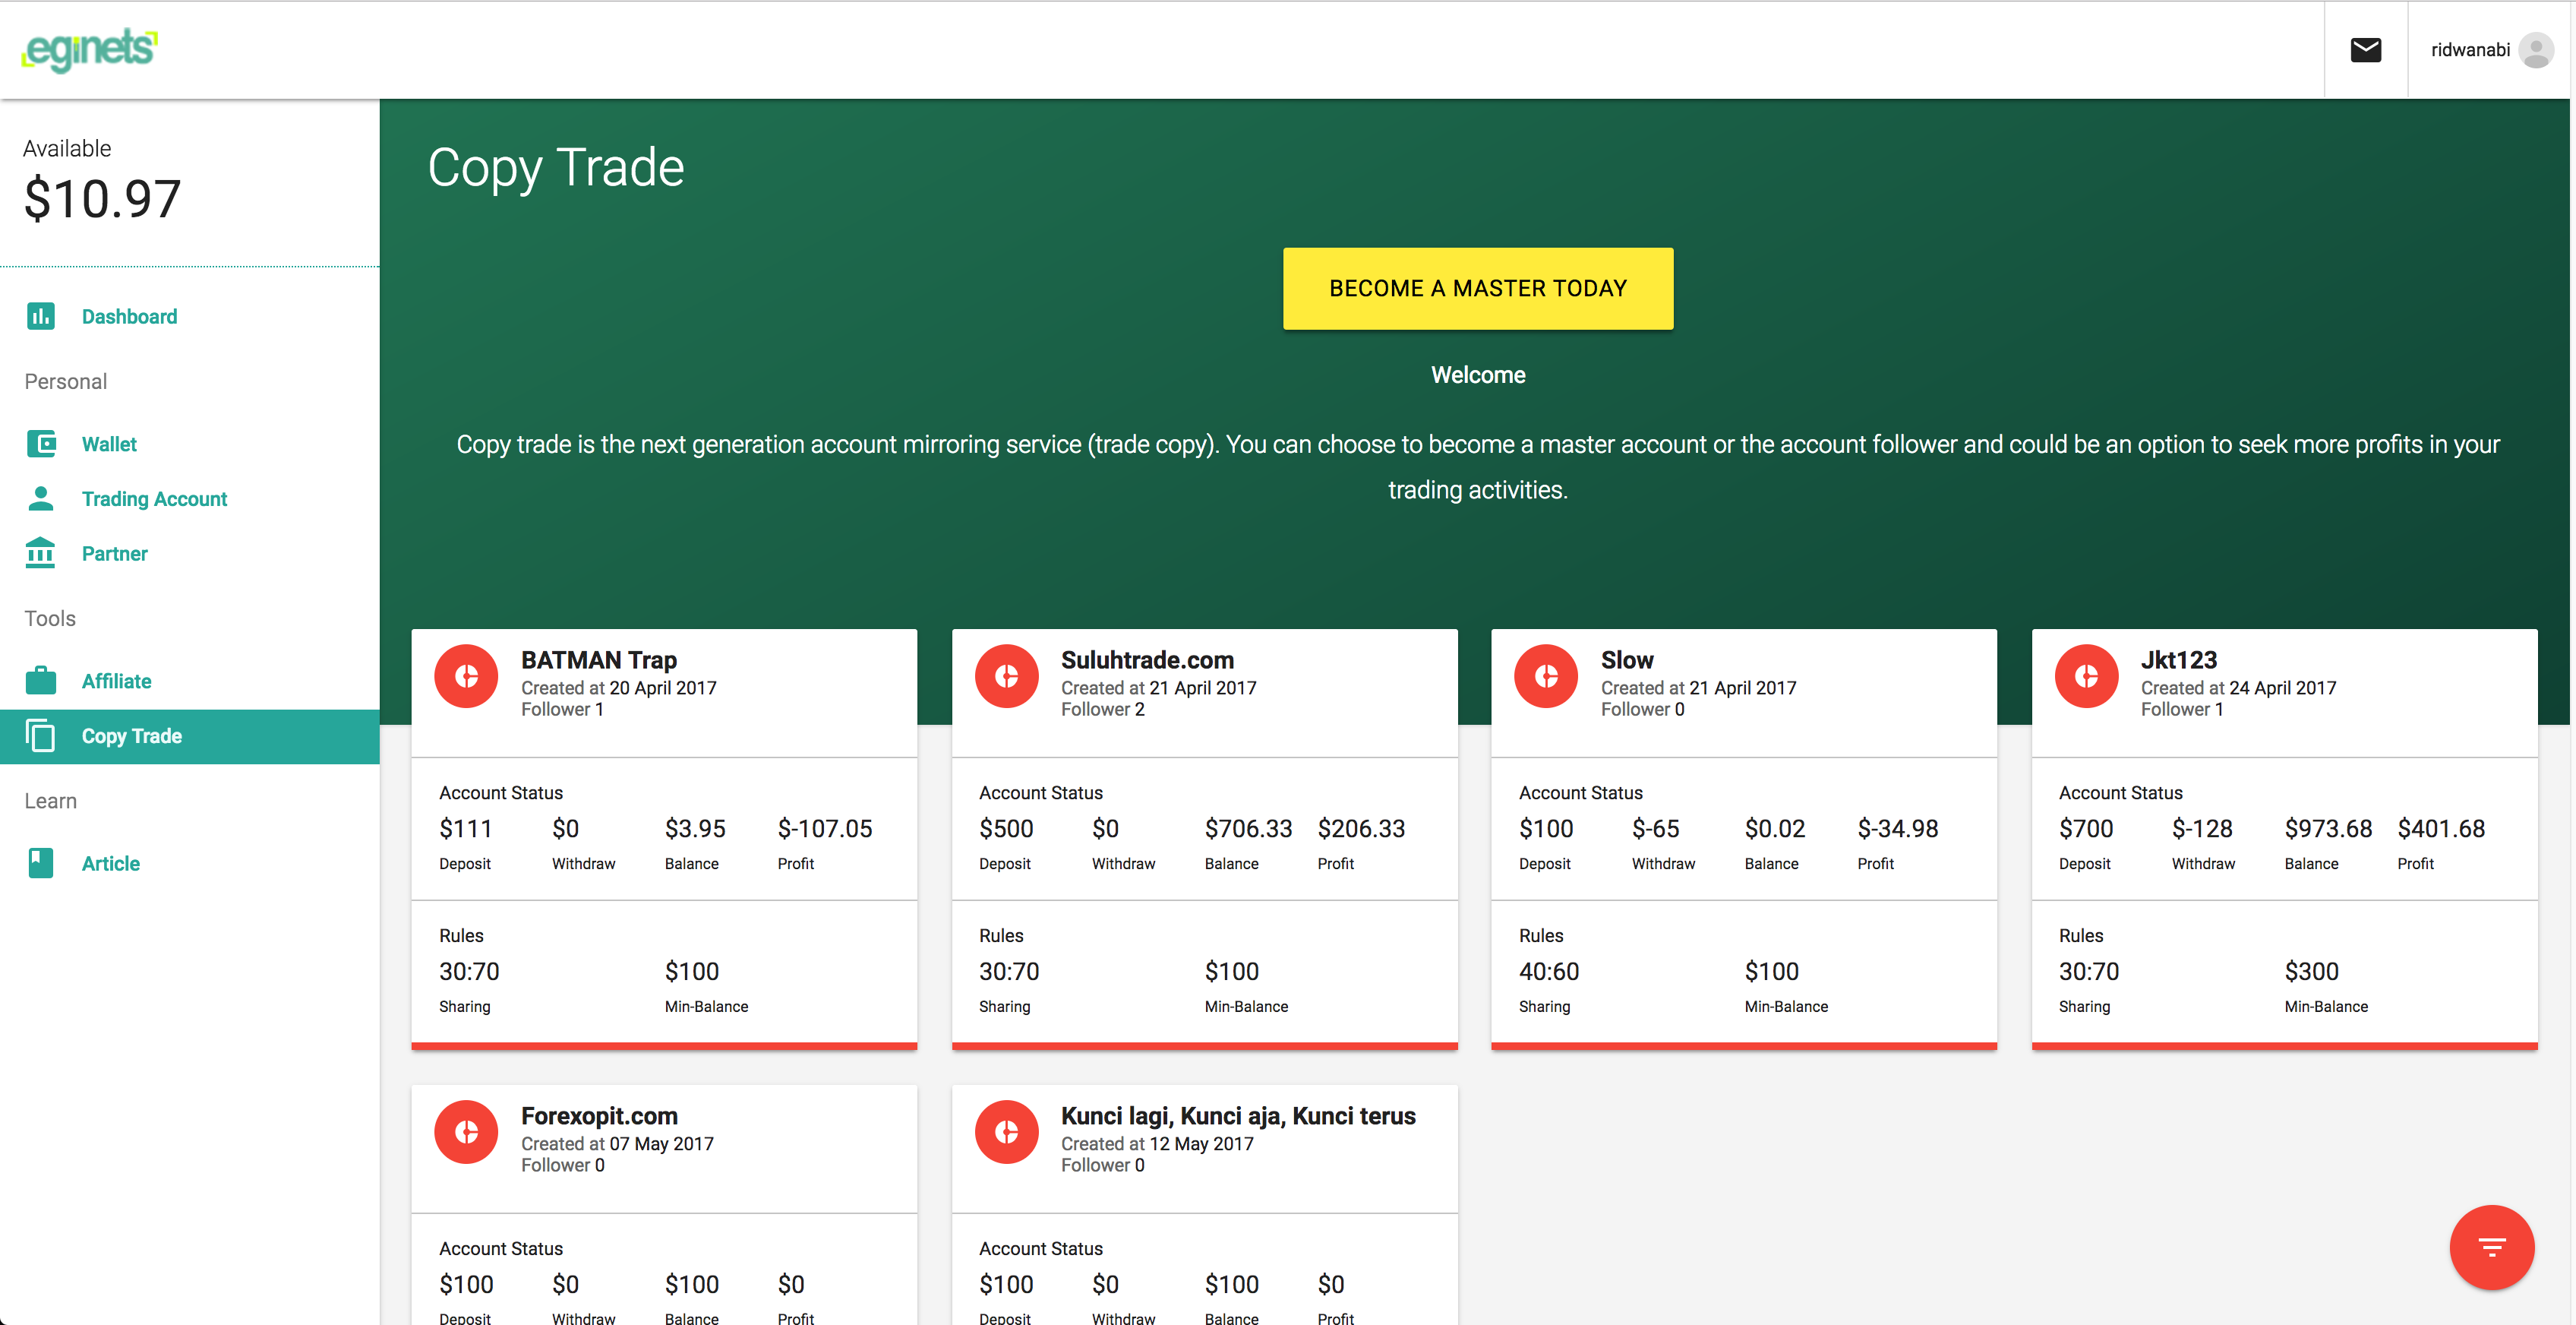Viewport: 2576px width, 1325px height.
Task: Click BECOME A MASTER TODAY button
Action: 1478,288
